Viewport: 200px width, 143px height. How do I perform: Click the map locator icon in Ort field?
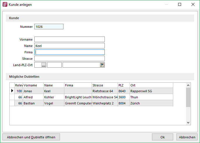(x=102, y=65)
